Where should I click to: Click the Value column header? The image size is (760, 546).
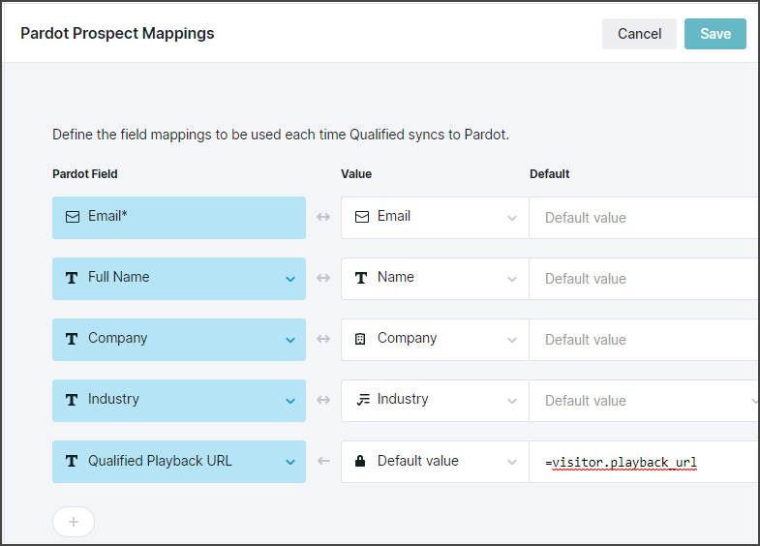356,174
